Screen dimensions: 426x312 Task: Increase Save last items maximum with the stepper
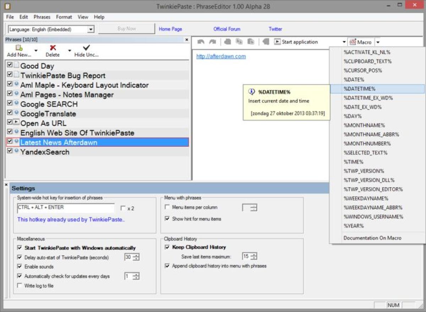click(x=253, y=254)
